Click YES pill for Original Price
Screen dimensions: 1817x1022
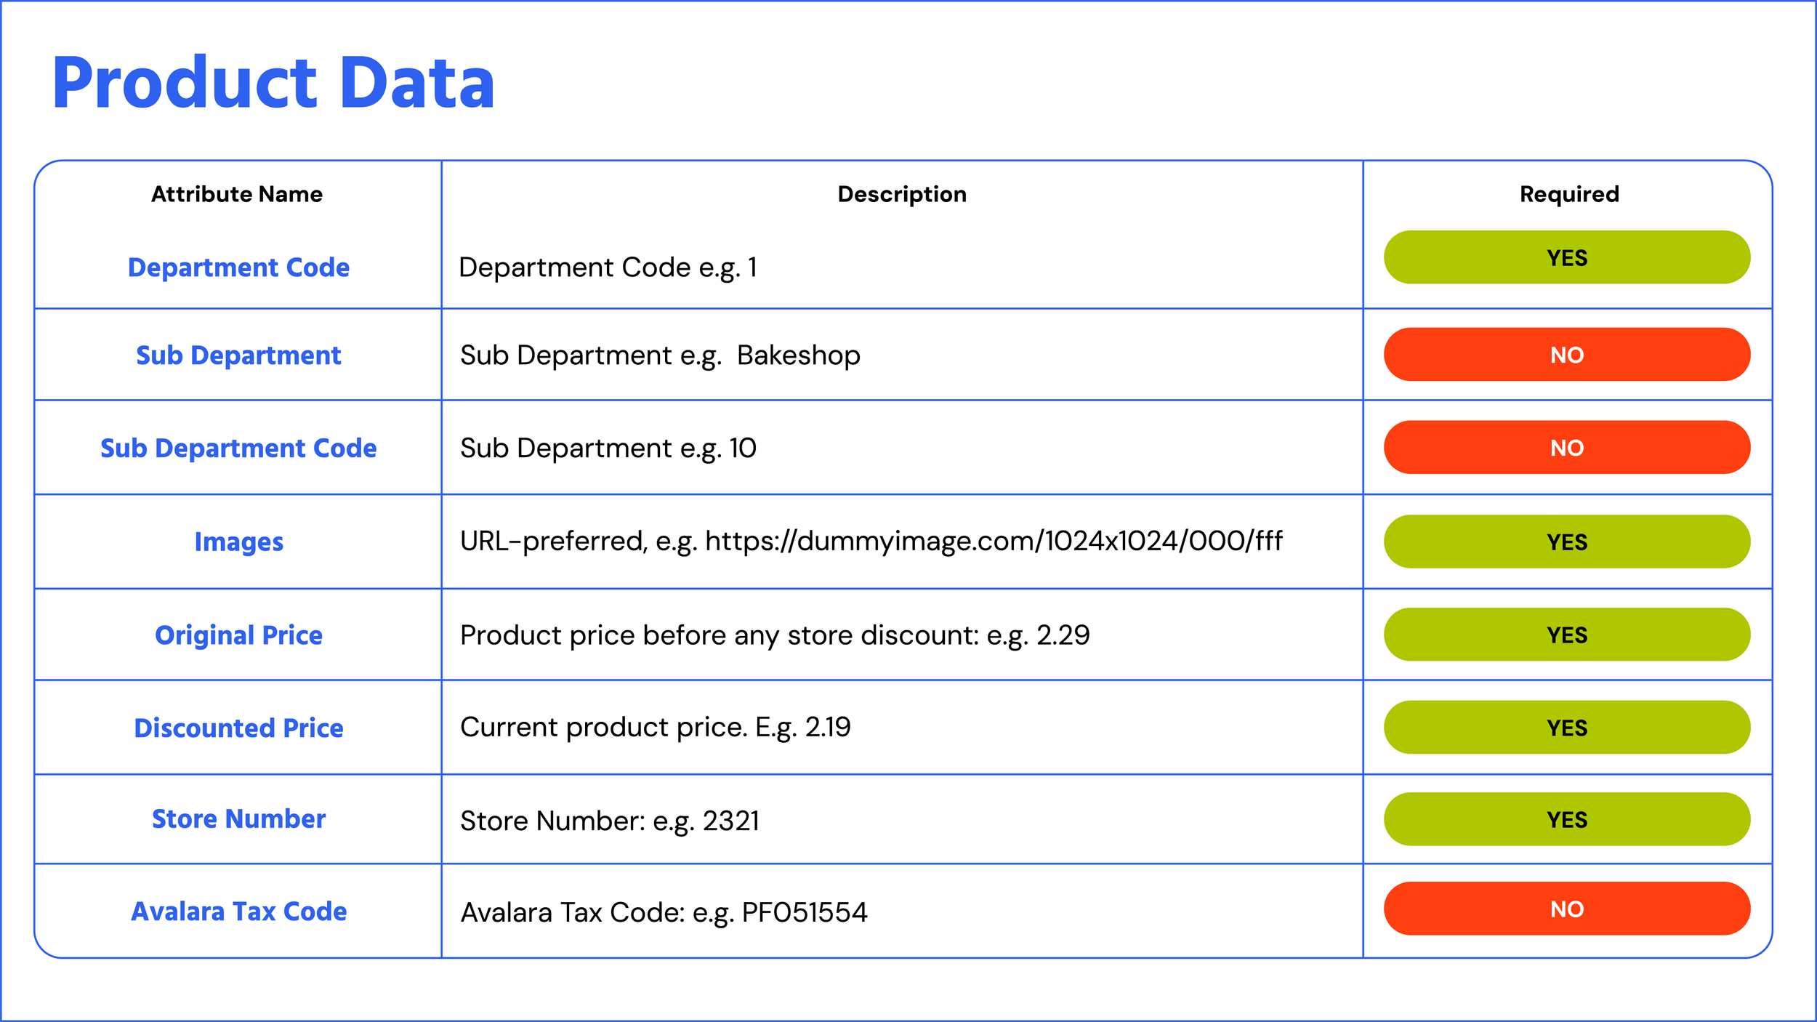coord(1566,635)
